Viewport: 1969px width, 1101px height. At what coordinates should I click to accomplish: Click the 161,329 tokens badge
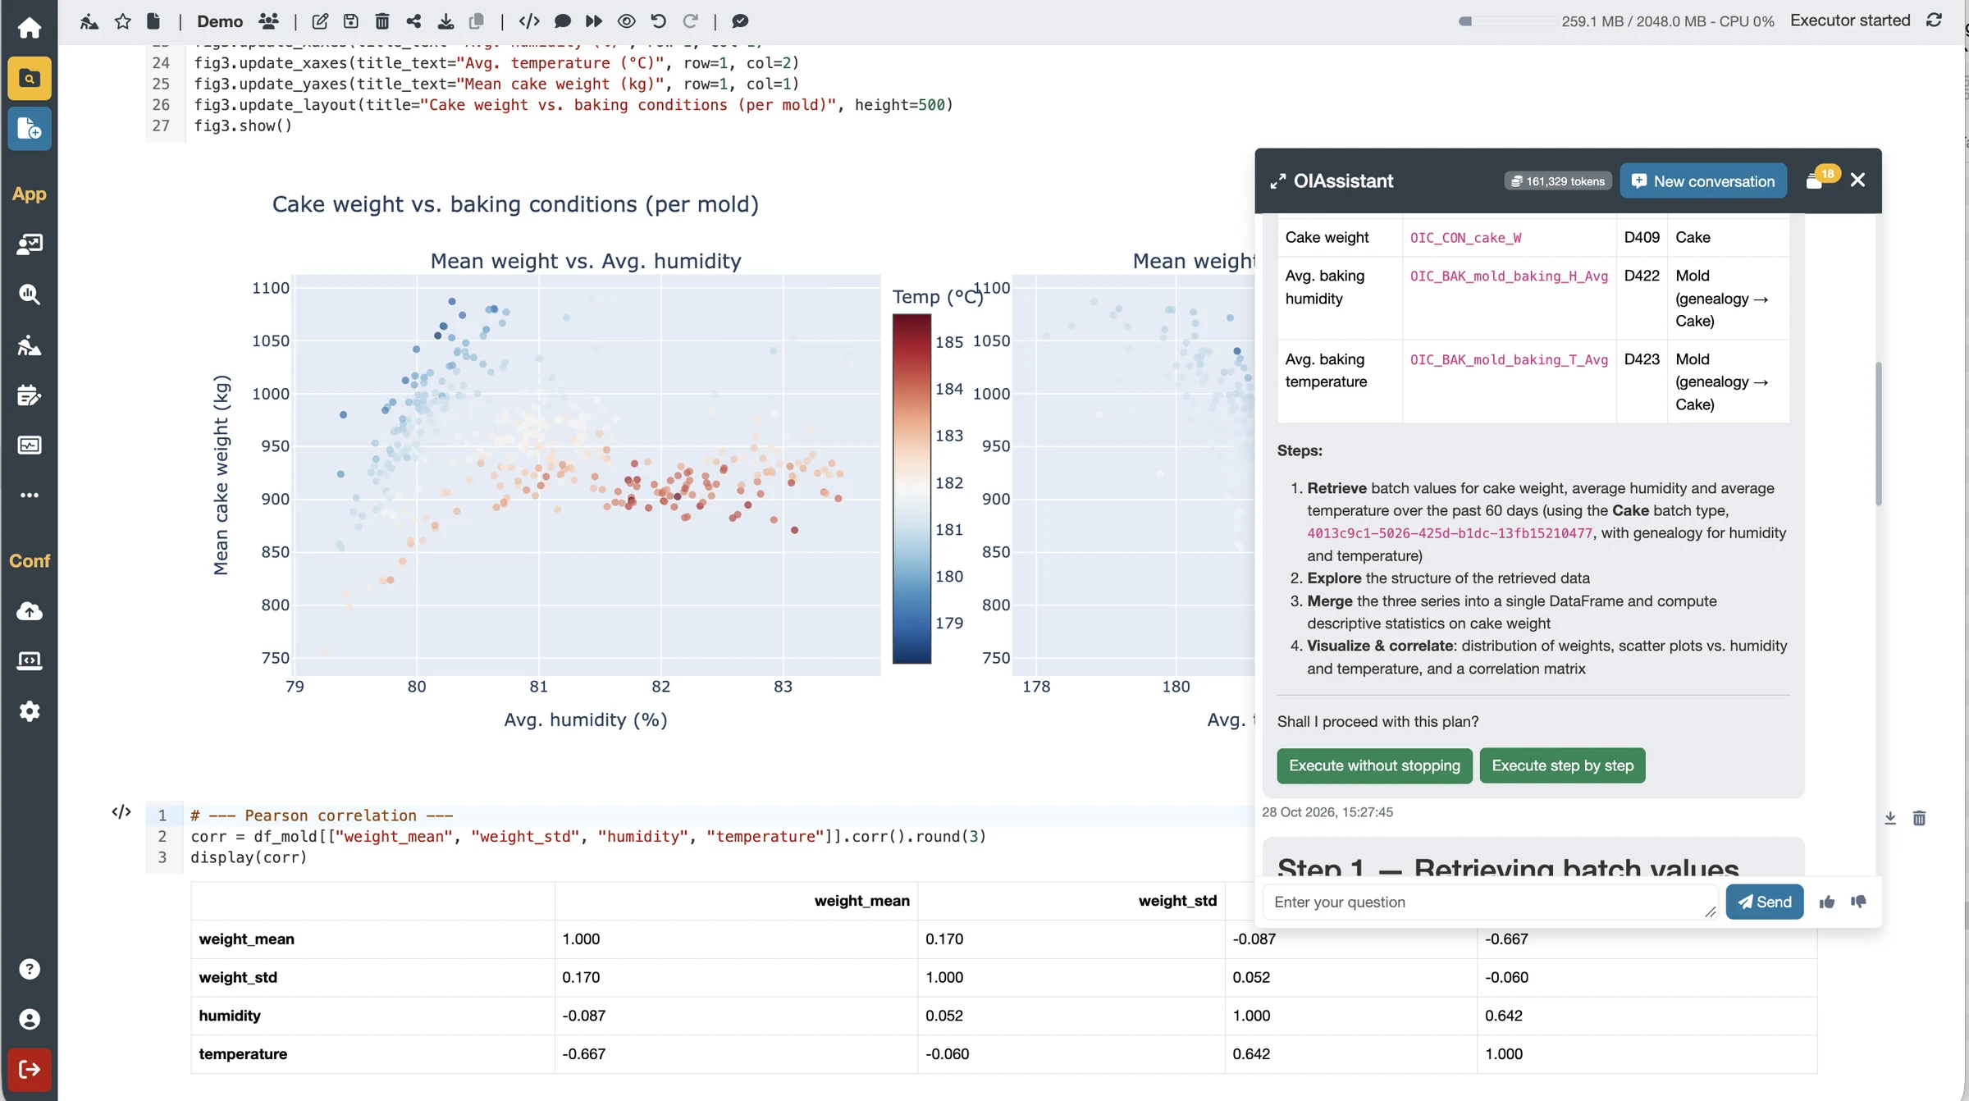click(x=1557, y=181)
